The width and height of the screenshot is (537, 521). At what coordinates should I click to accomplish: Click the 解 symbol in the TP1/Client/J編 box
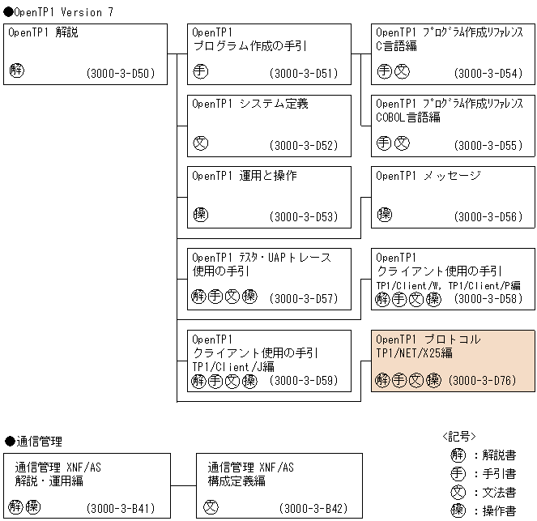click(198, 381)
